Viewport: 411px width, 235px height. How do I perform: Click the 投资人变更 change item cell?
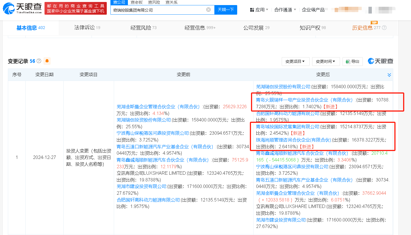tap(88, 158)
